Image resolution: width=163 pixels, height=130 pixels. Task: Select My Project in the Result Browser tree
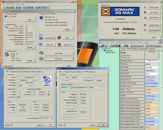112,52
